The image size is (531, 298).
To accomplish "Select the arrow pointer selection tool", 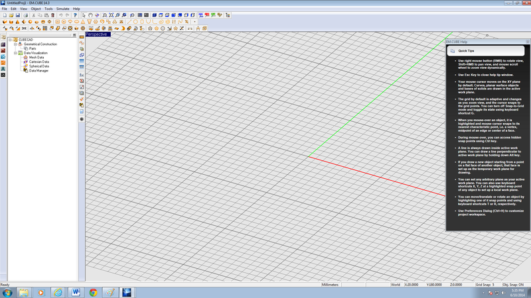I will click(84, 15).
